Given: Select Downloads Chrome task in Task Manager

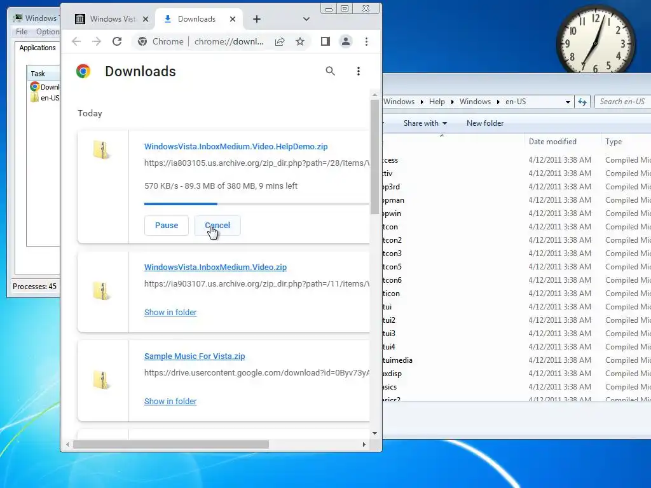Looking at the screenshot, I should click(45, 86).
